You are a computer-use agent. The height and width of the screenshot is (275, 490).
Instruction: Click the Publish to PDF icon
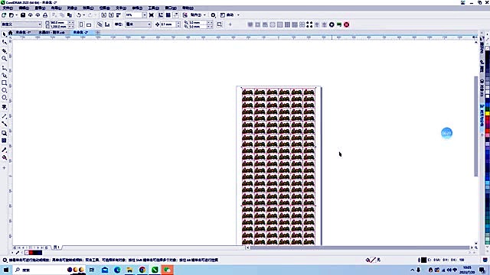[x=119, y=15]
